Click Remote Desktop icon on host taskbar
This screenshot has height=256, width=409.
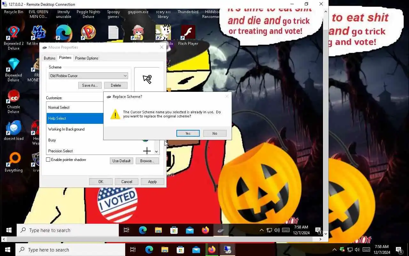click(228, 250)
